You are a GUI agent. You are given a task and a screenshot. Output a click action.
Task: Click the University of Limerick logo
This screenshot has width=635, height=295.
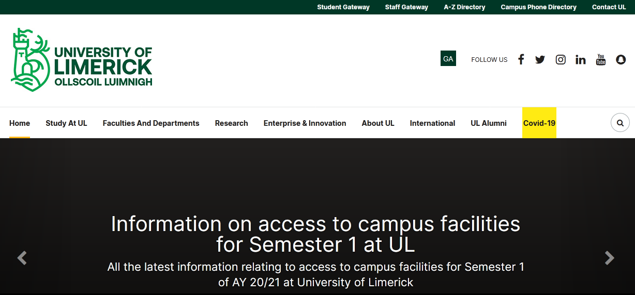pyautogui.click(x=82, y=60)
